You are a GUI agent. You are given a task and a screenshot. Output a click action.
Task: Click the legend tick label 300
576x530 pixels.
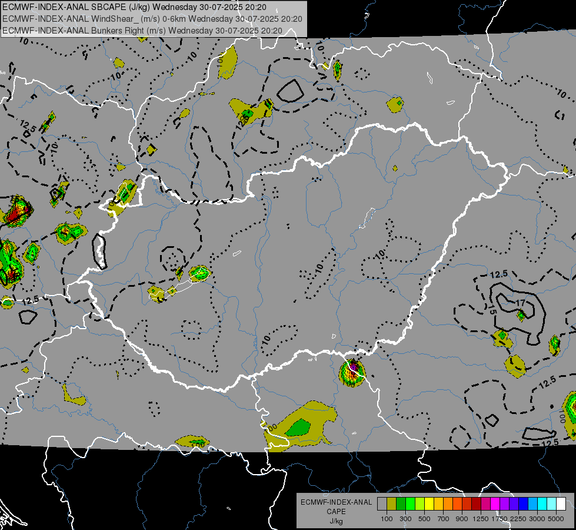click(x=405, y=519)
